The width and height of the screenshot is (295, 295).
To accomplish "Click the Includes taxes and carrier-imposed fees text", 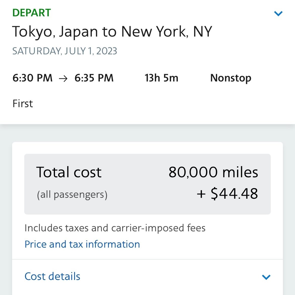I will 115,228.
